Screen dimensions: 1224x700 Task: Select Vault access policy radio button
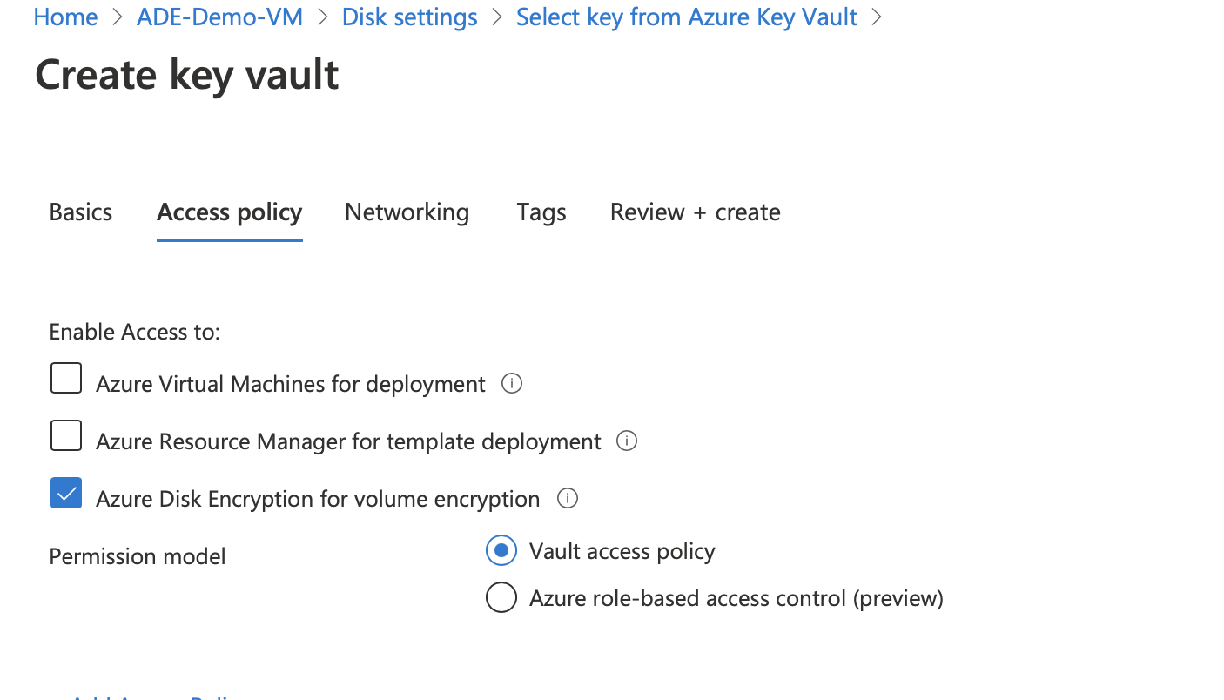(501, 550)
